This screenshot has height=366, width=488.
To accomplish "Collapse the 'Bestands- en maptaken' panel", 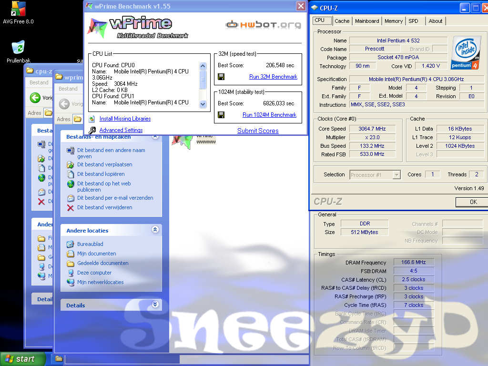I will click(155, 137).
